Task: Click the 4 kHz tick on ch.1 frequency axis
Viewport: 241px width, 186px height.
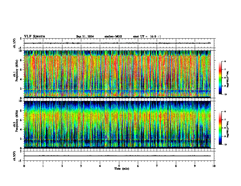Action: point(21,79)
